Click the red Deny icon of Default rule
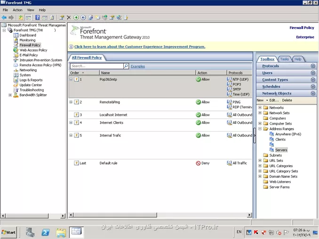The width and height of the screenshot is (319, 239). point(199,163)
